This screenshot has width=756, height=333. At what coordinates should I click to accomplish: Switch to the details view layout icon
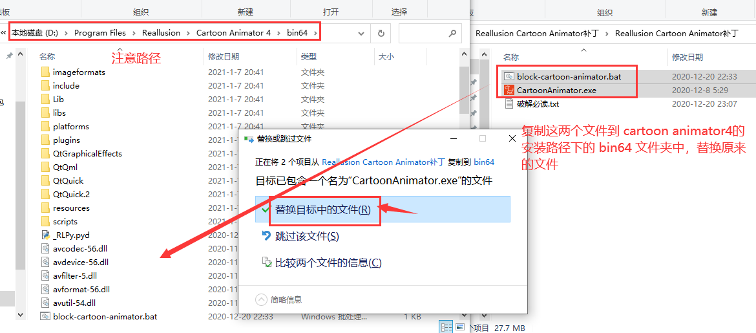point(446,327)
